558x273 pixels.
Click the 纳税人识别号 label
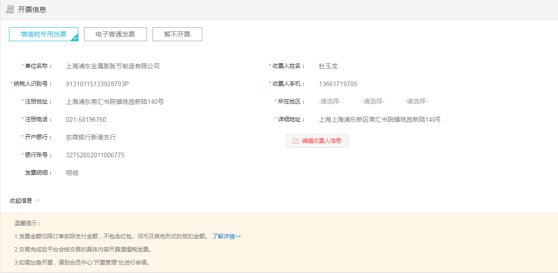(33, 84)
